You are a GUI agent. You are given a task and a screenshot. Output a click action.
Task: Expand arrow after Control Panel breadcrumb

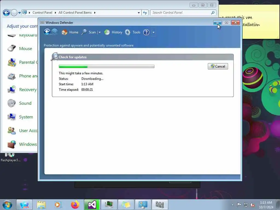pos(55,13)
